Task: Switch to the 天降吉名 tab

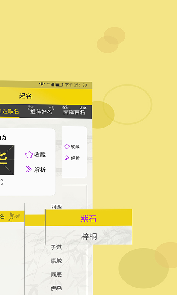Action: 74,112
